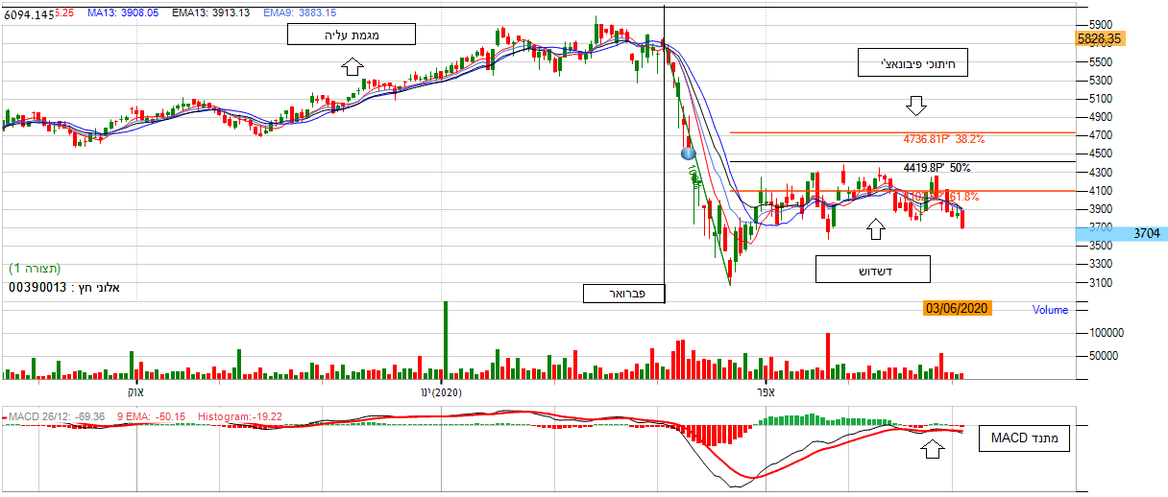Click the Fibonacci 50% level label
Image resolution: width=1168 pixels, height=497 pixels.
[x=937, y=168]
